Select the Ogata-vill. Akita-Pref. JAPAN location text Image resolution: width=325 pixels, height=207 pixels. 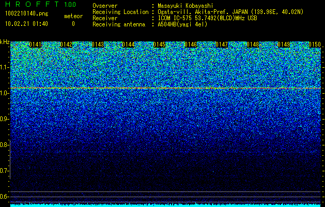tap(230, 12)
